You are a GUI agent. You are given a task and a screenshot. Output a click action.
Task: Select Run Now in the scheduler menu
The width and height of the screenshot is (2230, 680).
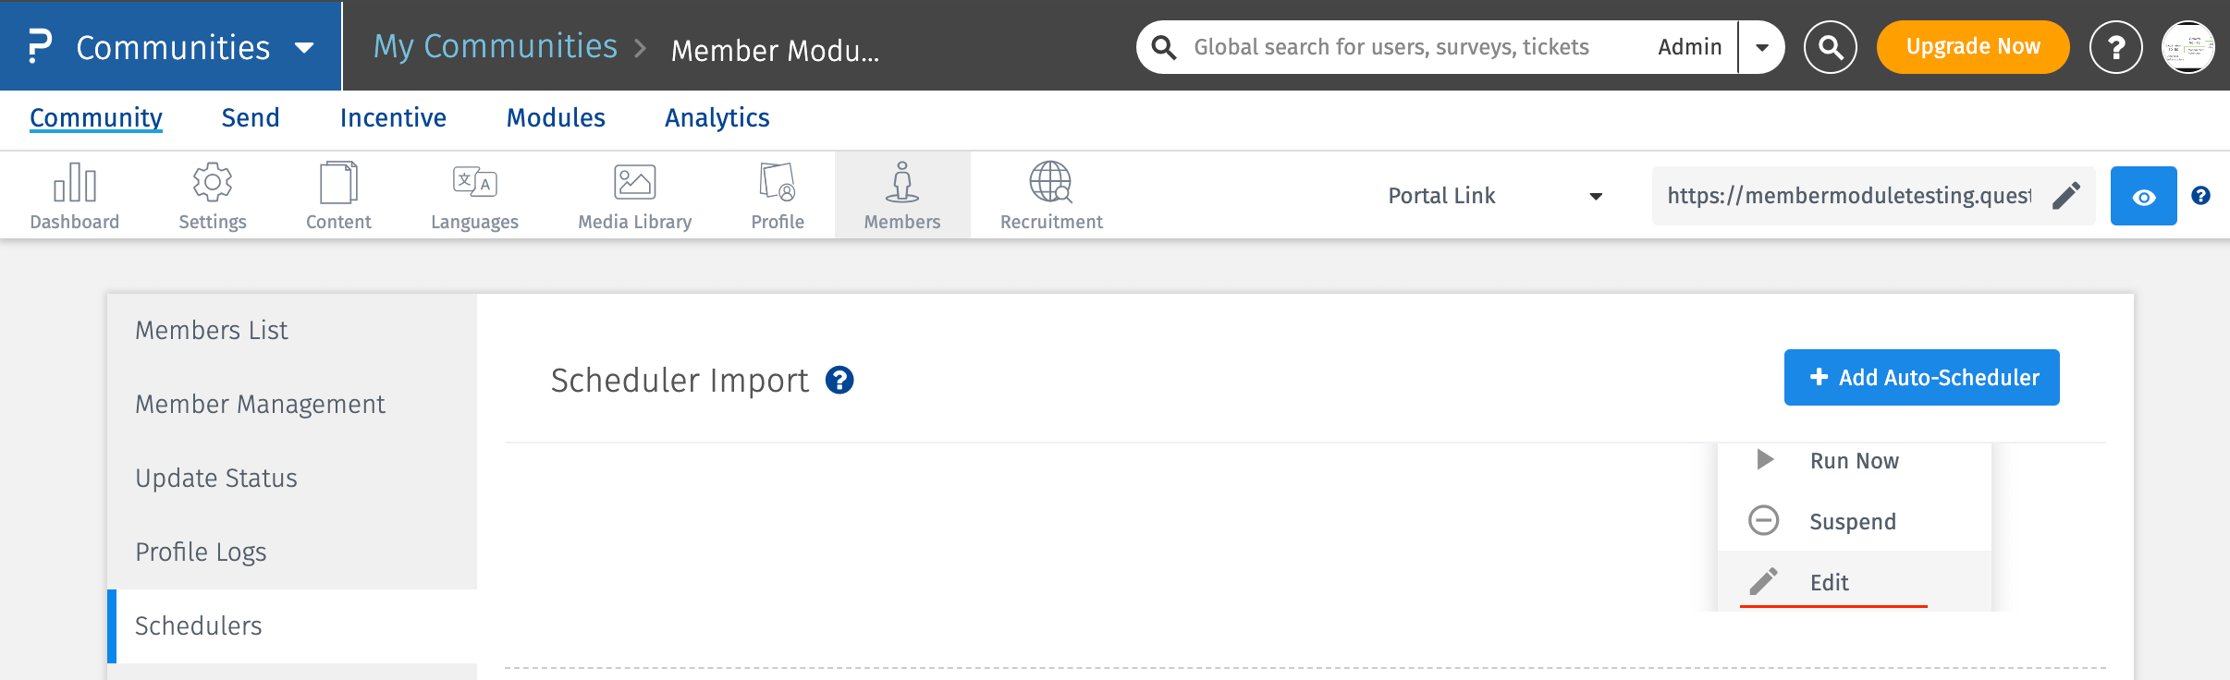(x=1854, y=461)
